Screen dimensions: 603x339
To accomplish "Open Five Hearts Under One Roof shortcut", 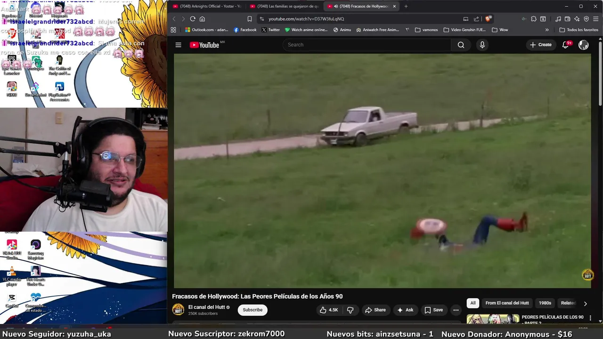I will coord(35,276).
